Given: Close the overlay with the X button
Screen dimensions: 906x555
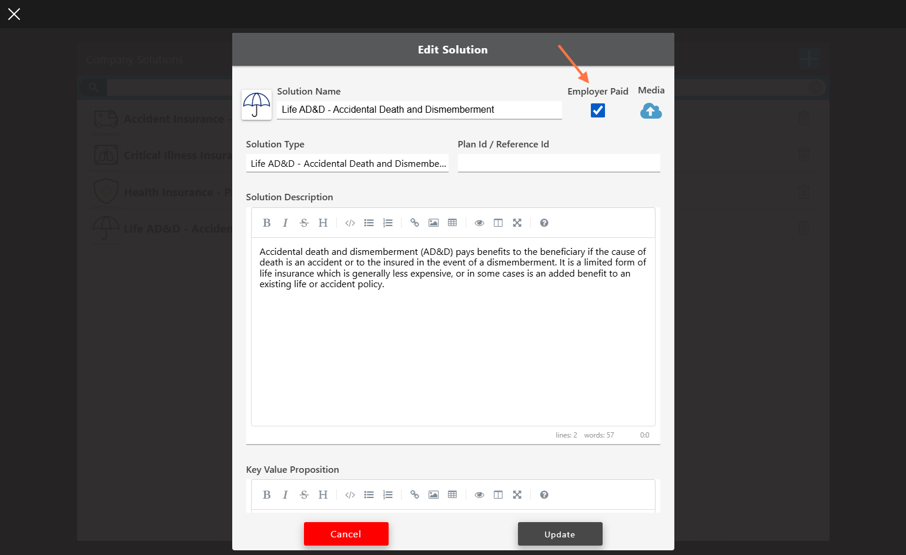Looking at the screenshot, I should (x=14, y=14).
